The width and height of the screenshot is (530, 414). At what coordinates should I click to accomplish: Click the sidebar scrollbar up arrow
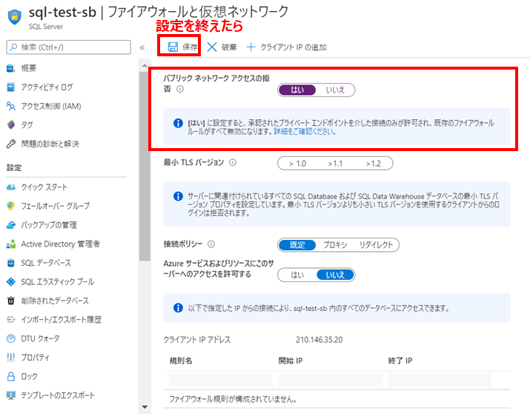[x=145, y=65]
